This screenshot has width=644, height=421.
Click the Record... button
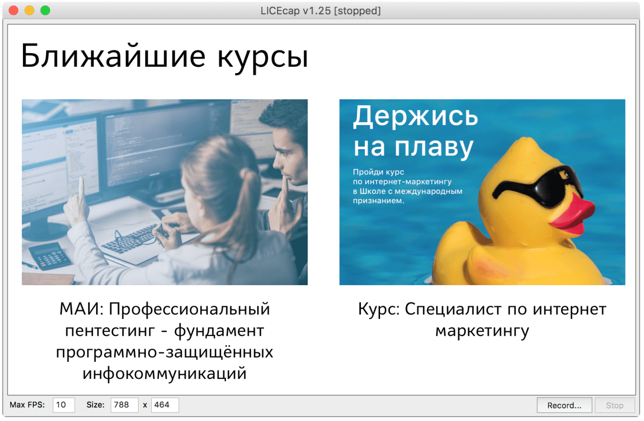click(x=564, y=405)
